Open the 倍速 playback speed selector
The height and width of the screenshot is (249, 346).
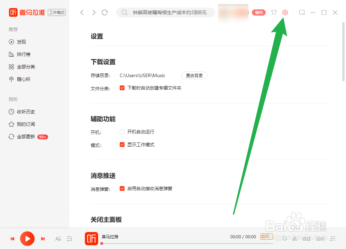(306, 239)
